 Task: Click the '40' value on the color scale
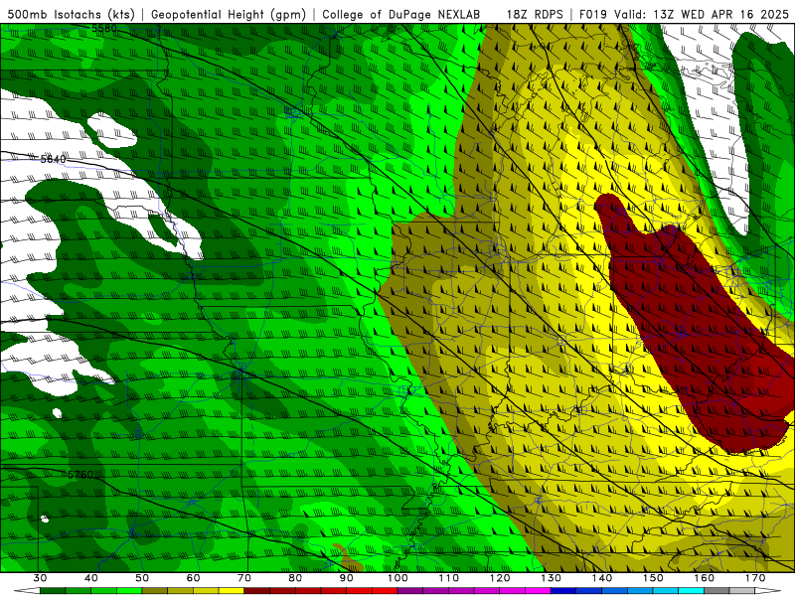click(x=91, y=578)
